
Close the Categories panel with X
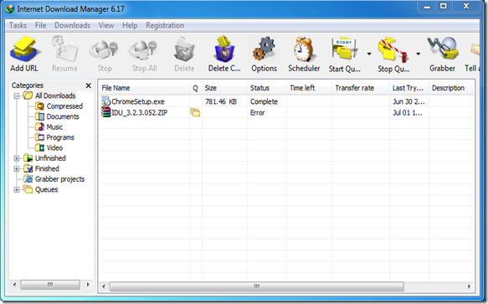coord(89,85)
